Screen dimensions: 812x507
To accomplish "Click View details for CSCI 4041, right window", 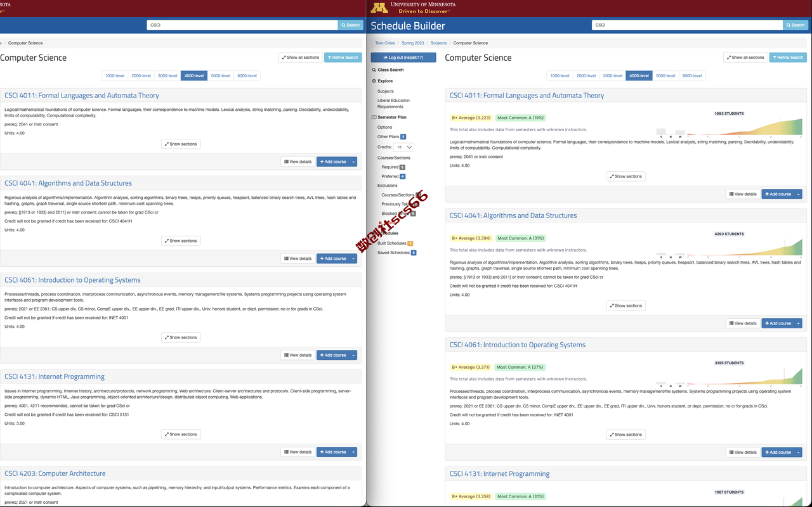I will (743, 323).
